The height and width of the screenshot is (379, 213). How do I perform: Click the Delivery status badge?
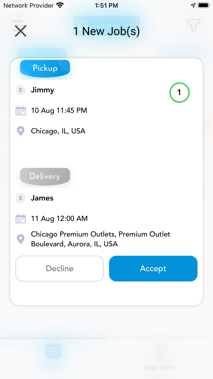coord(45,176)
